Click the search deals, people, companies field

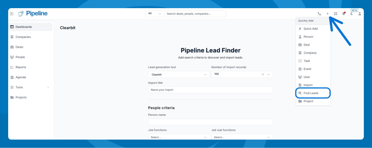pos(195,14)
